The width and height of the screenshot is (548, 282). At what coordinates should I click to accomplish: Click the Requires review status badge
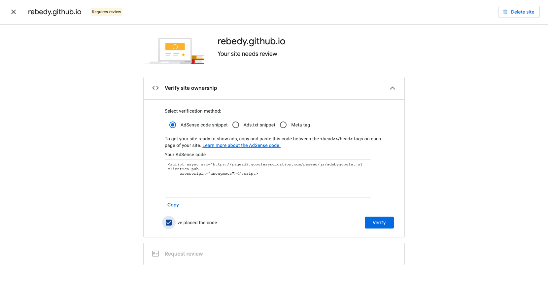107,12
